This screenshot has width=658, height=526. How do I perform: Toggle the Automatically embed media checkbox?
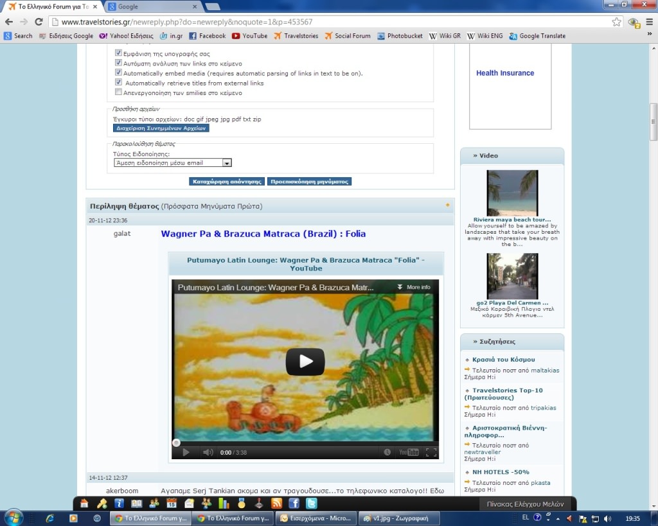[x=118, y=73]
